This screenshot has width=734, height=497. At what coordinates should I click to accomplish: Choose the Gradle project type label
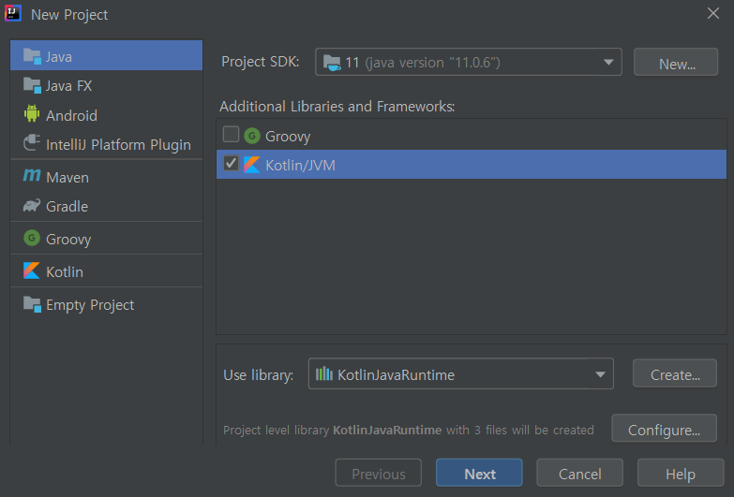point(67,207)
